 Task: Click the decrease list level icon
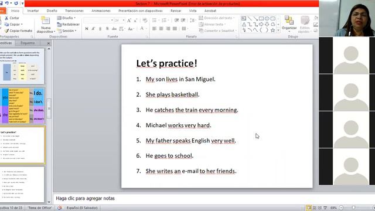pos(176,21)
